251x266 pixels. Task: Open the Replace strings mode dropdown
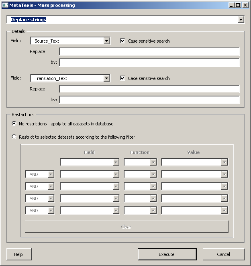241,20
